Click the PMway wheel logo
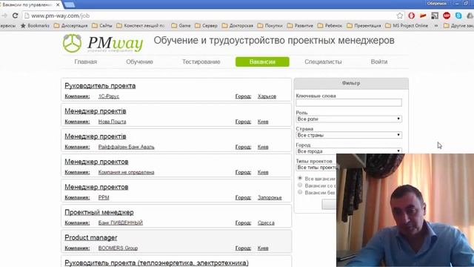Image resolution: width=474 pixels, height=267 pixels. coord(72,43)
